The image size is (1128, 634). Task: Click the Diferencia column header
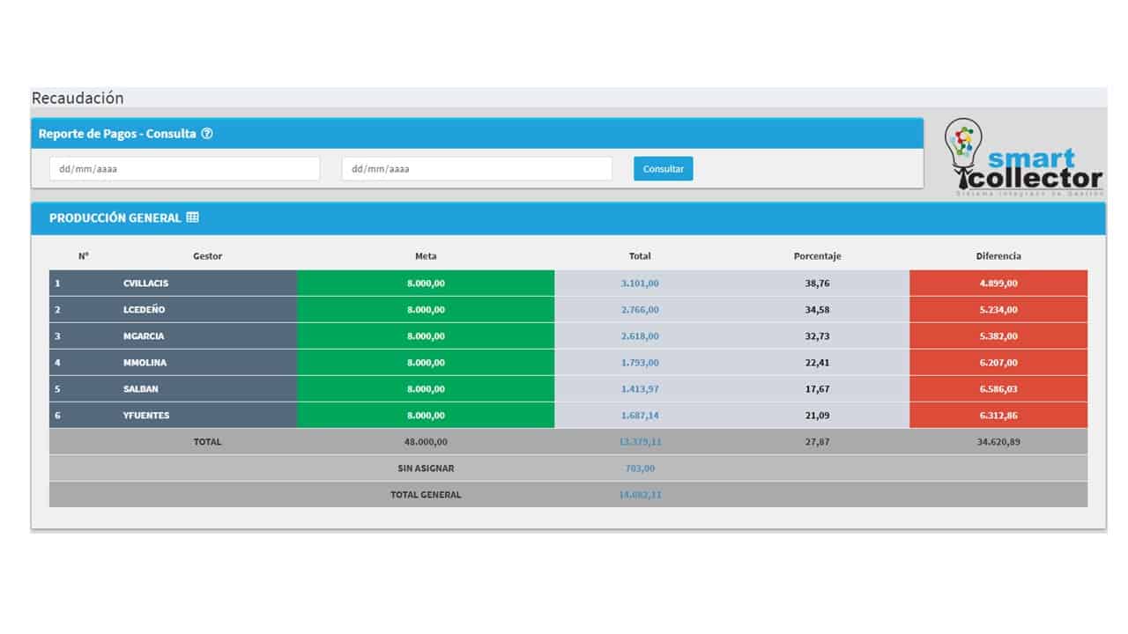[998, 256]
